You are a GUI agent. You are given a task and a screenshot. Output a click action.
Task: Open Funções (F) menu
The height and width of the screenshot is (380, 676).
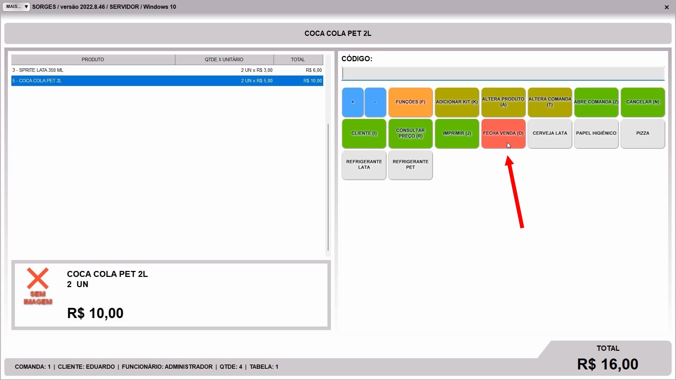click(x=410, y=102)
